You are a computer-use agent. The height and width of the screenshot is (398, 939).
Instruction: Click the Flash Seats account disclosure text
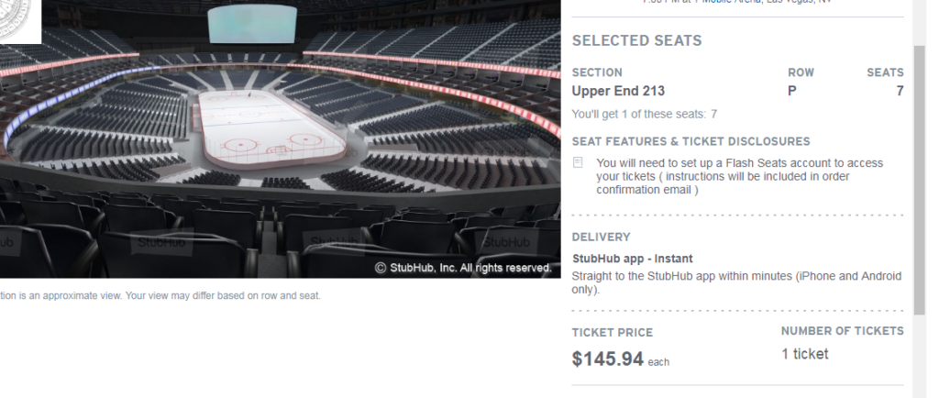click(739, 176)
